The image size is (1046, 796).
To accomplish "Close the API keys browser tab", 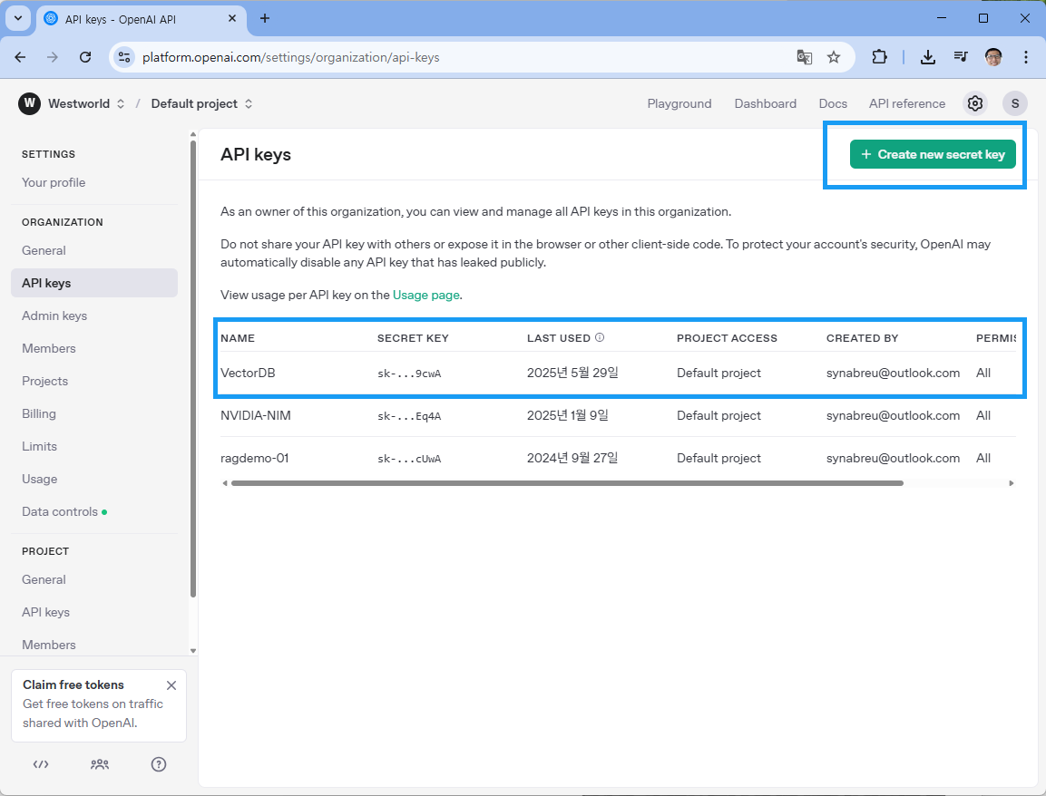I will 232,19.
